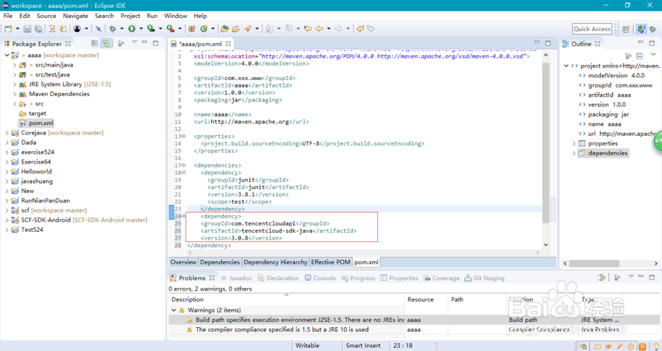Click the Resource column header
The image size is (662, 351).
click(420, 299)
